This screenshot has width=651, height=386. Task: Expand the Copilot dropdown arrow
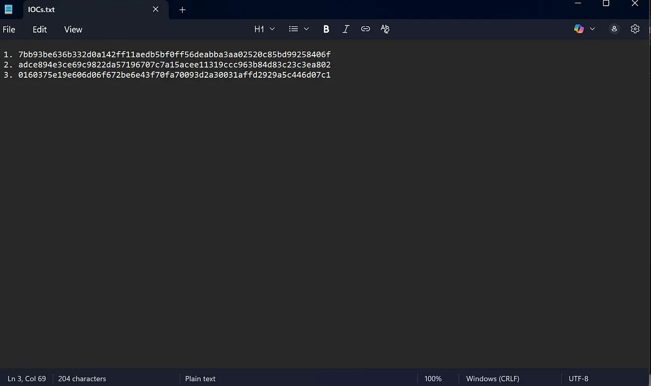pyautogui.click(x=593, y=29)
